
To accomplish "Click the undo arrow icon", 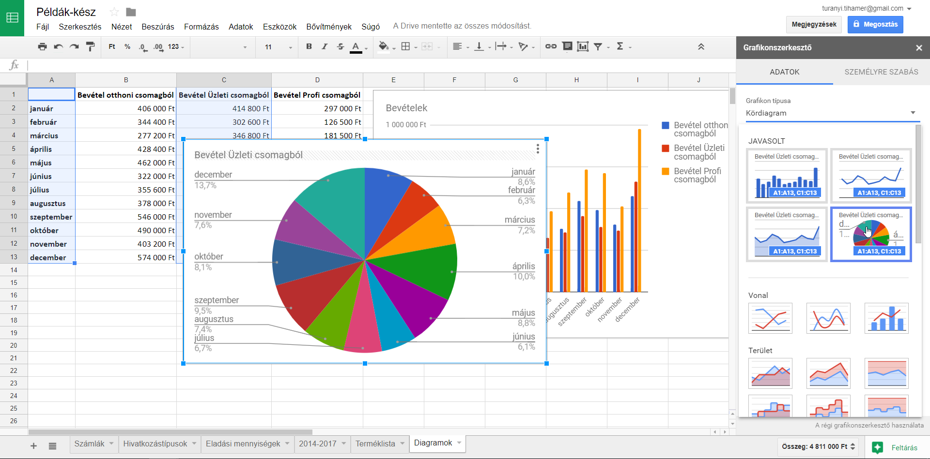I will pos(58,47).
